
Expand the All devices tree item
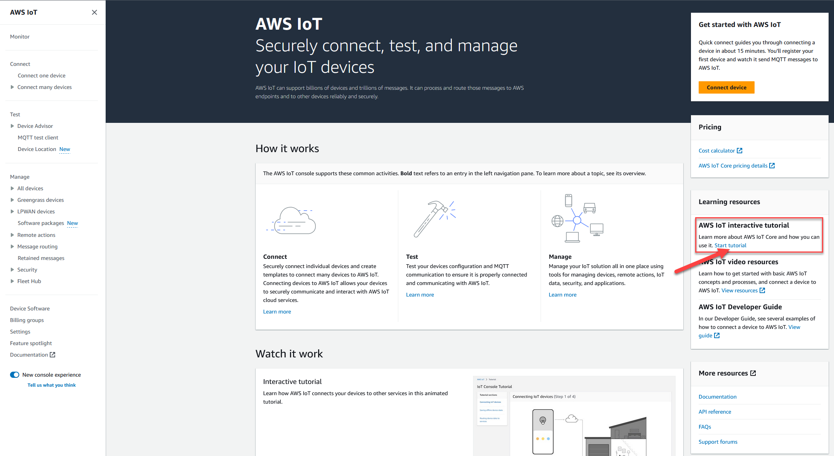click(x=12, y=188)
